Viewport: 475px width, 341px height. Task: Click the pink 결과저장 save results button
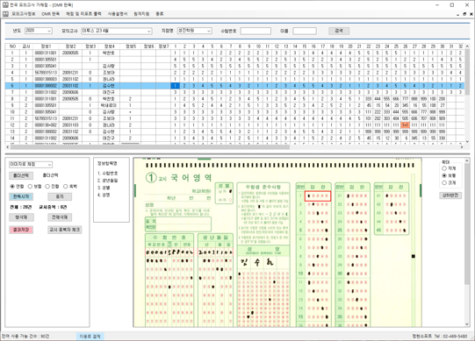click(x=21, y=230)
